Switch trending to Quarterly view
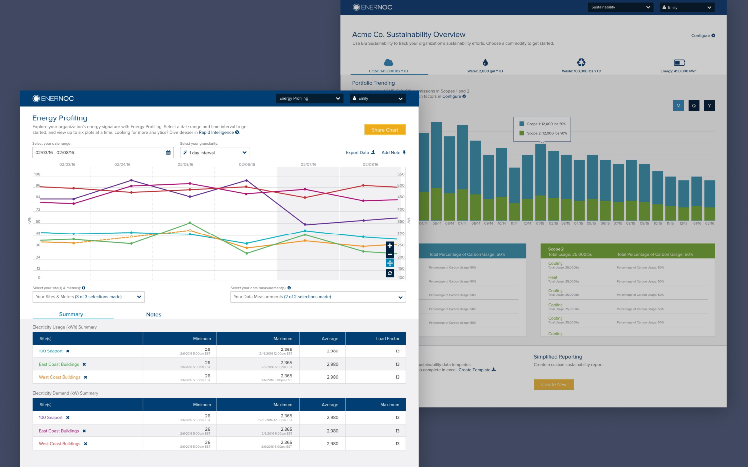The image size is (748, 467). [x=694, y=105]
